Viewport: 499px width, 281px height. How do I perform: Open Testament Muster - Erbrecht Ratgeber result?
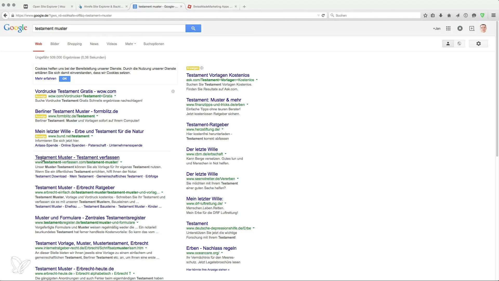(75, 188)
